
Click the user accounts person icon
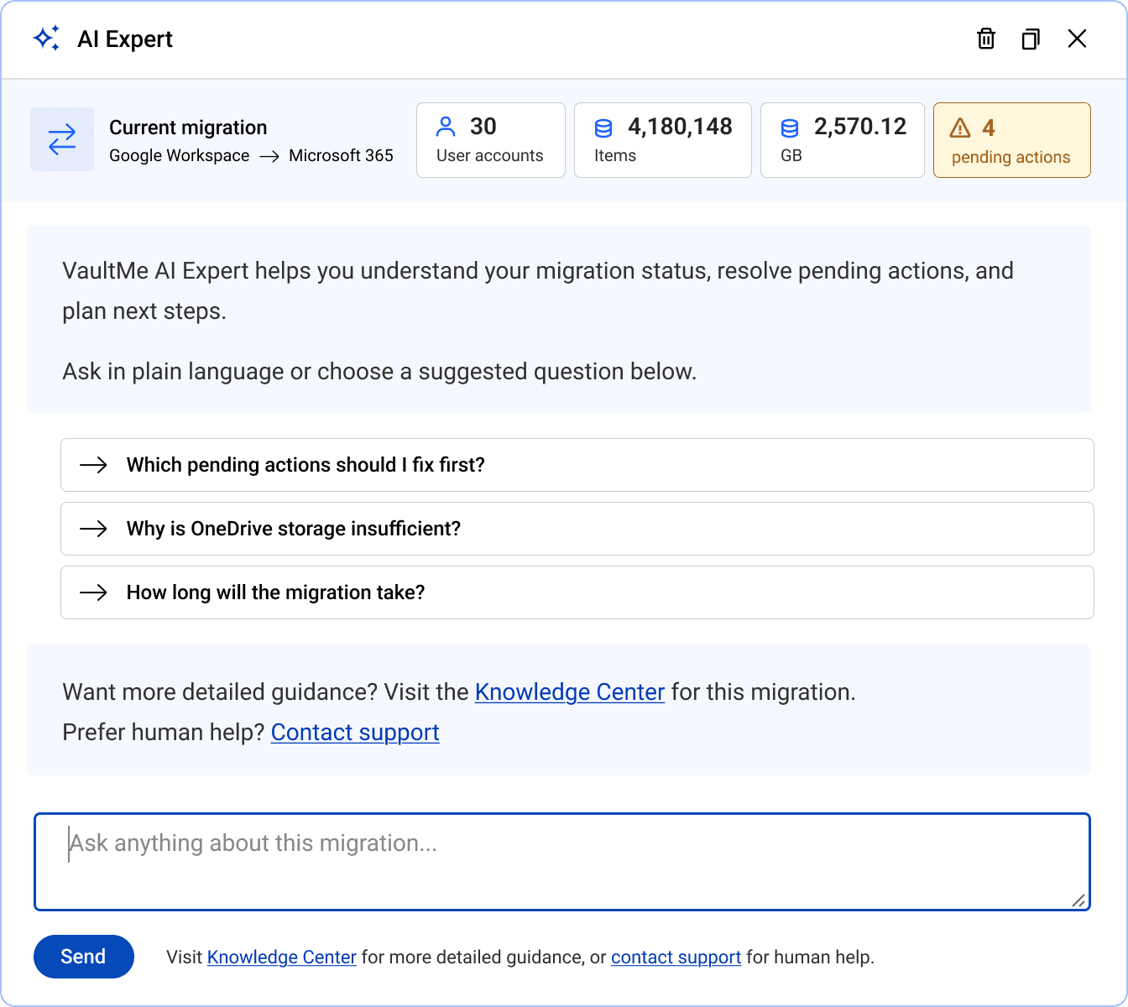[446, 127]
